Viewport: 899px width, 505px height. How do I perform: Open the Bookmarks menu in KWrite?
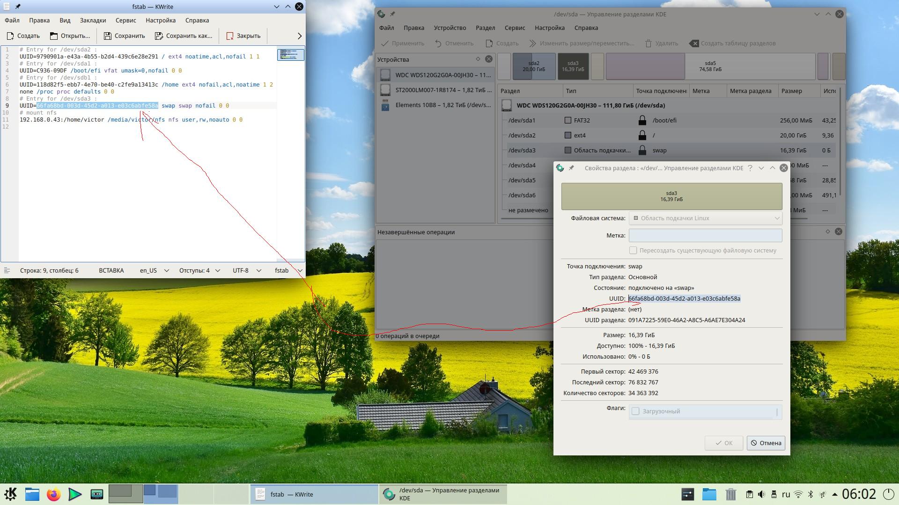(x=93, y=21)
